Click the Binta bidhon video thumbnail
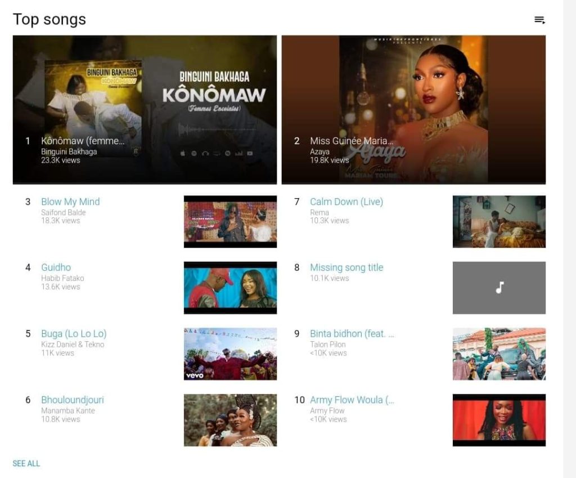Screen dimensions: 576x478 pos(499,354)
